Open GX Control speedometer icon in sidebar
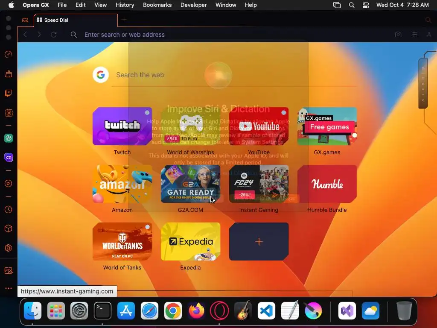Screen dimensions: 437x328 click(x=9, y=54)
